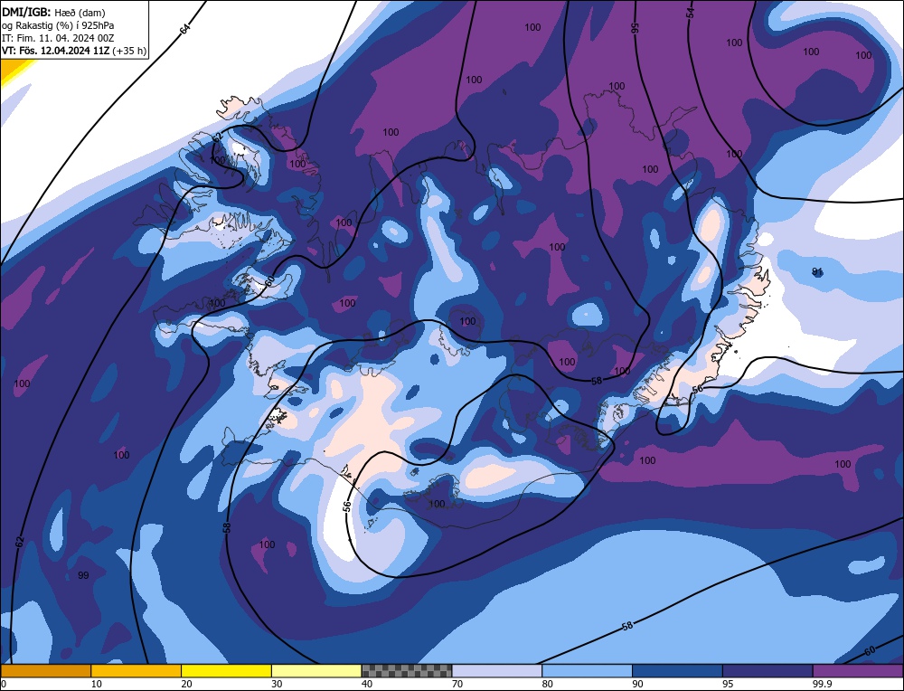Click the '54' contour label
This screenshot has height=691, width=904.
(x=690, y=13)
